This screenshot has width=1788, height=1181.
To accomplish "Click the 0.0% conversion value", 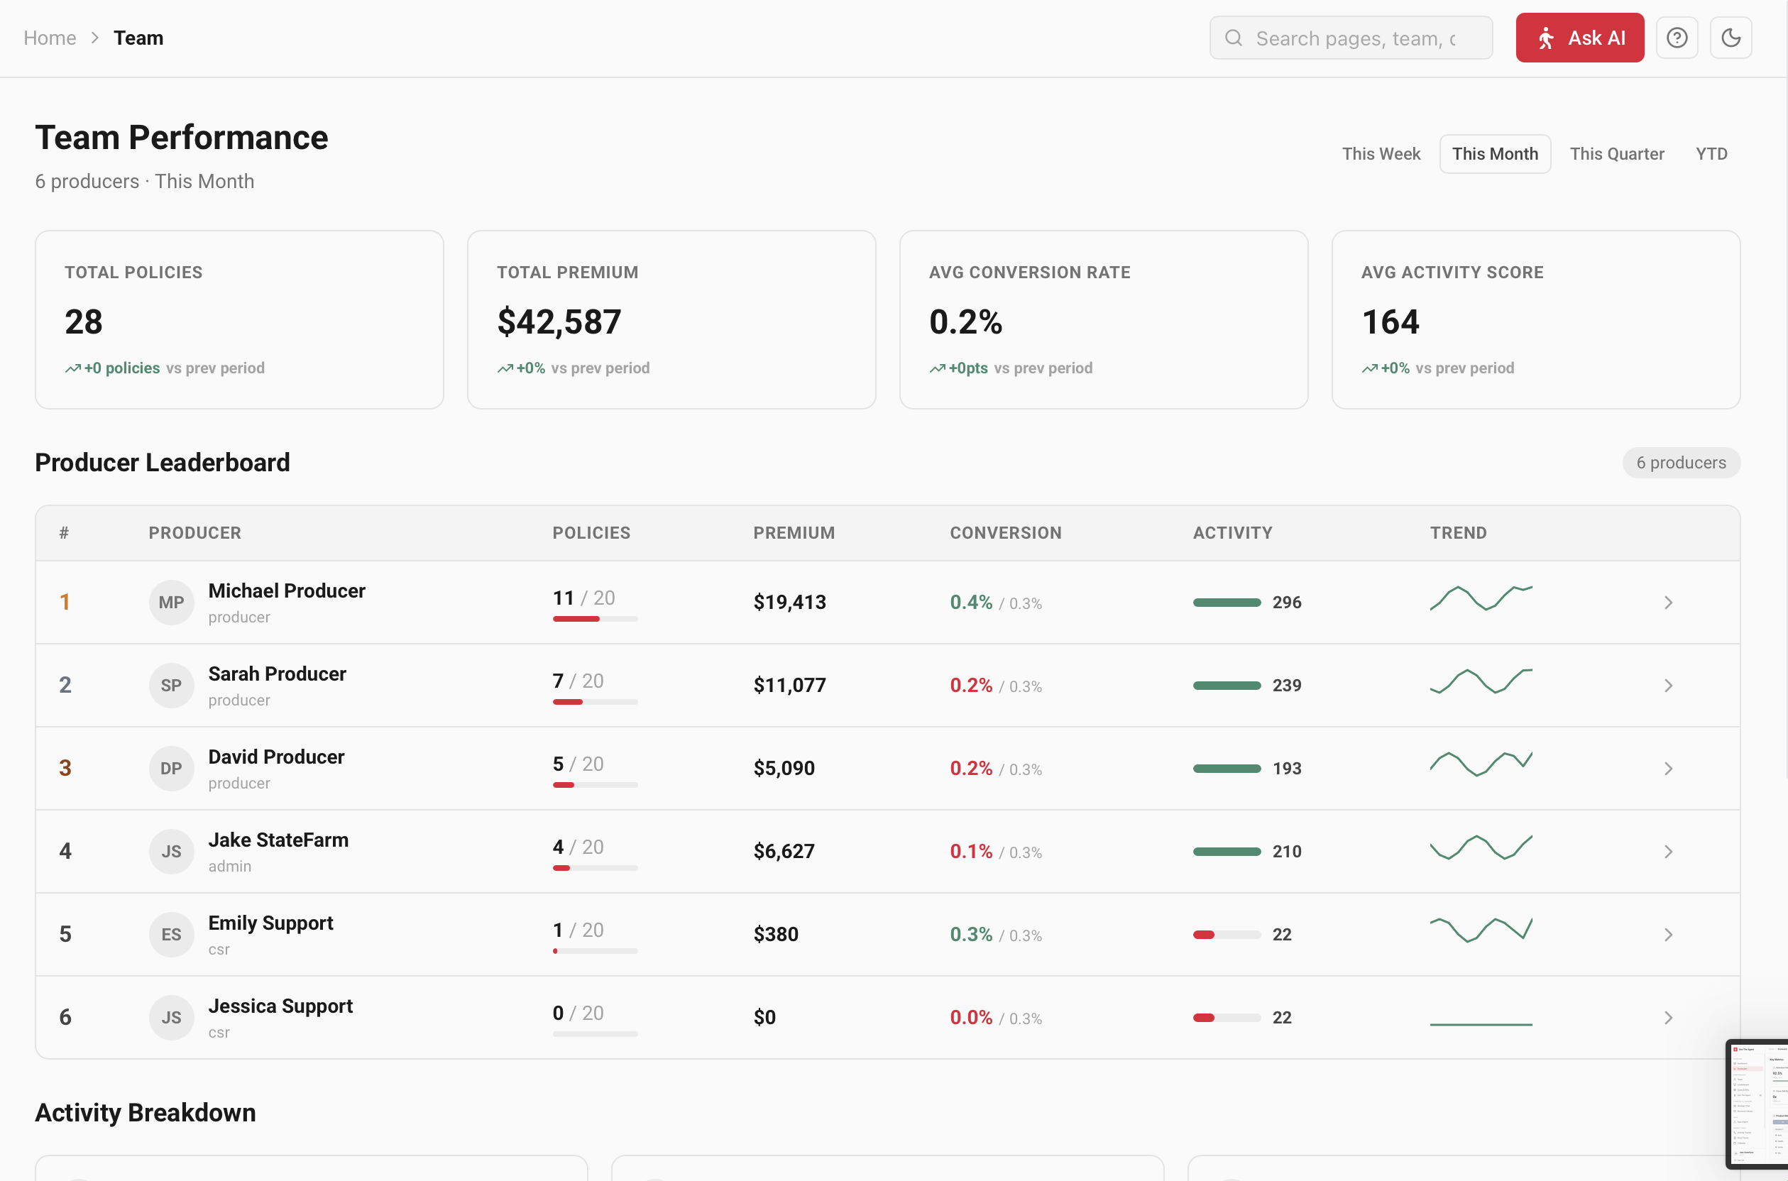I will (971, 1018).
